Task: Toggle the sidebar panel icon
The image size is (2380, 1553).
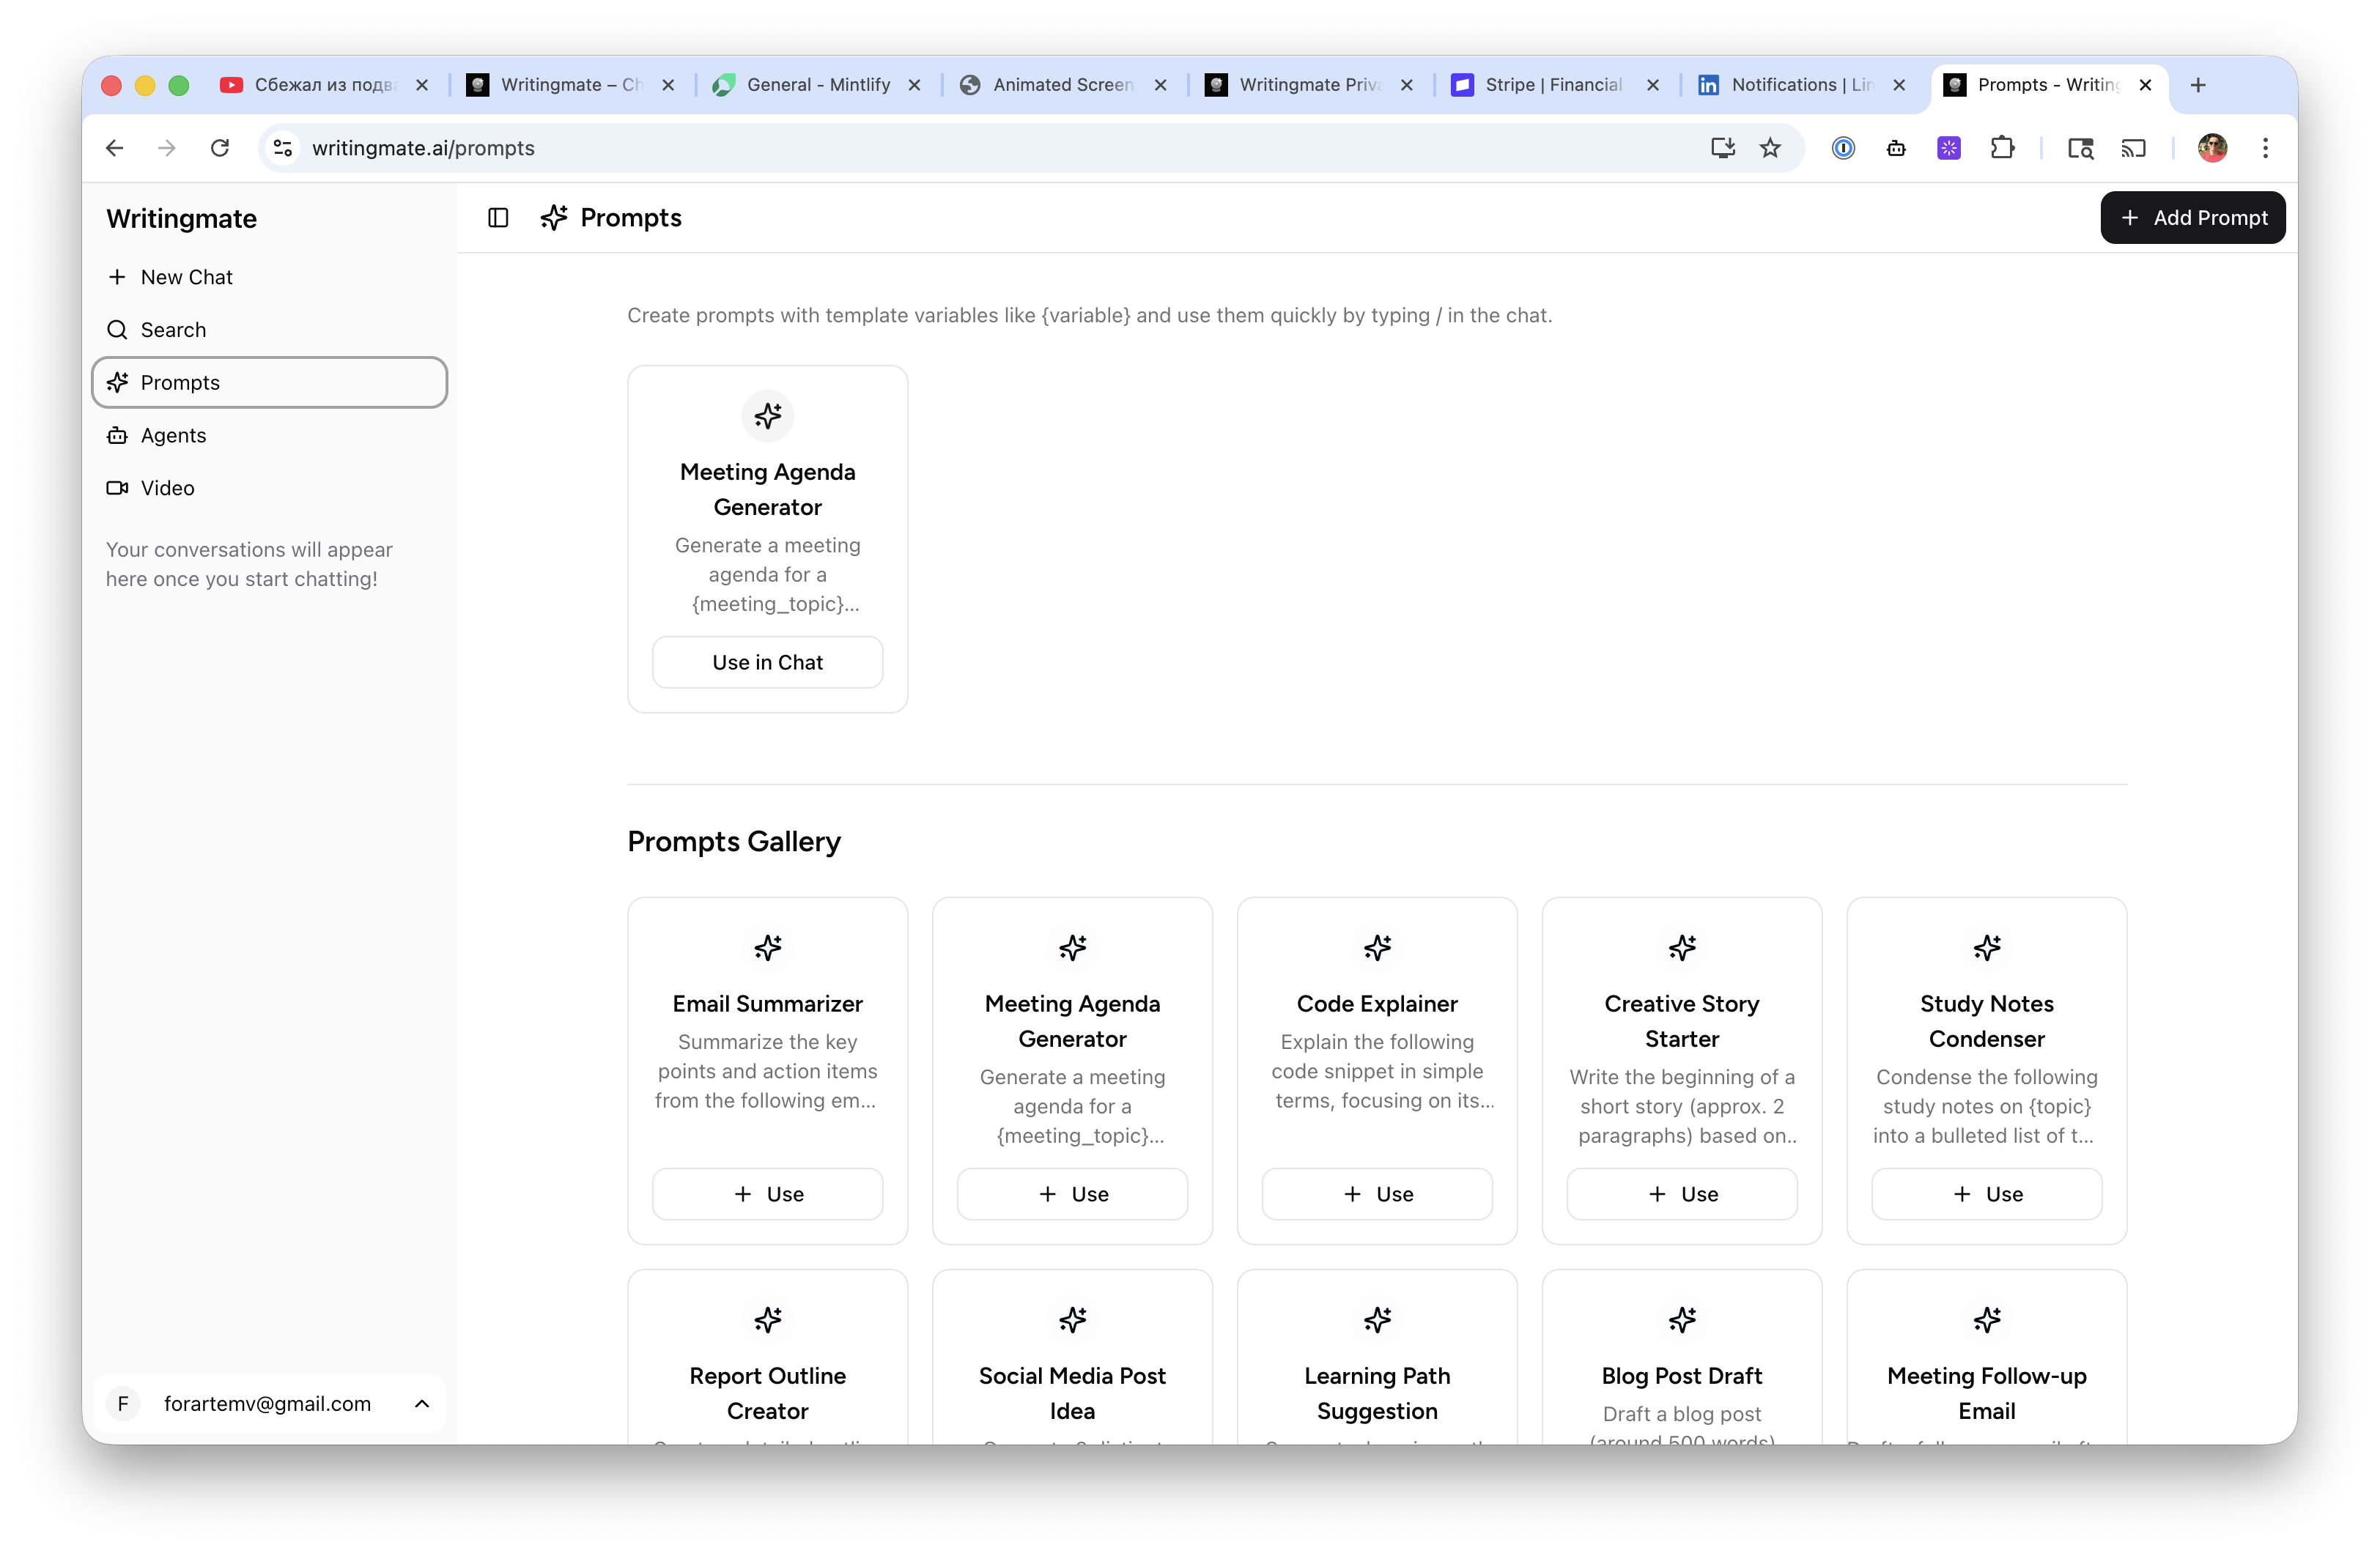Action: pos(498,217)
